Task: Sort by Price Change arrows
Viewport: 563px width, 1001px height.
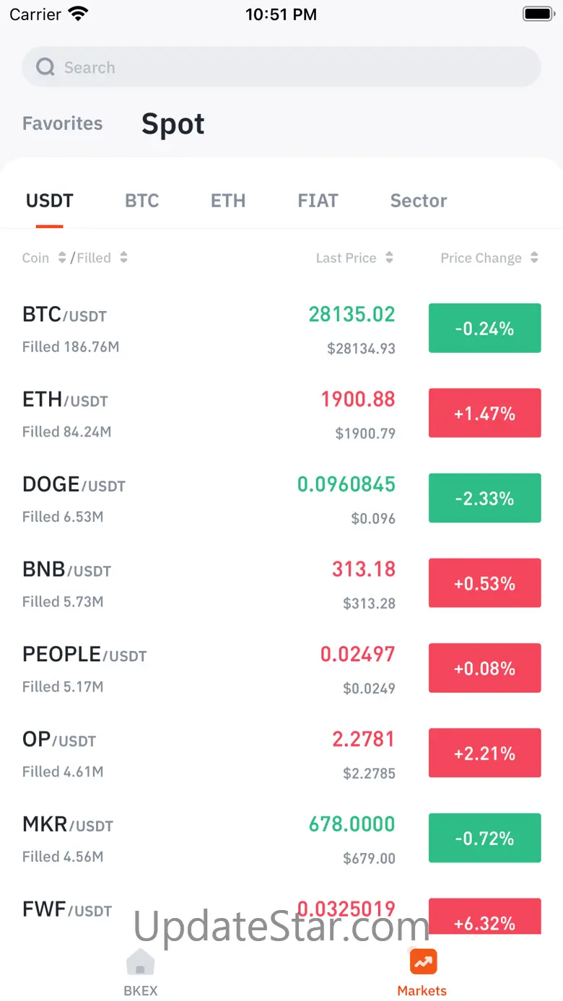Action: click(534, 258)
